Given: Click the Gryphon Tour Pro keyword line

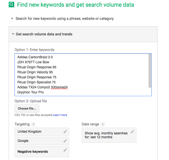Looking at the screenshot, I should tap(30, 92).
